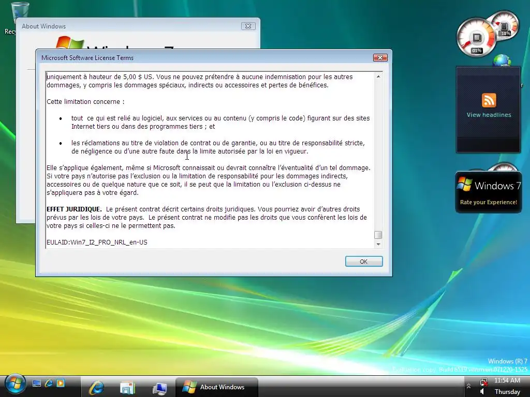Click the scrollbar thumb in license text

378,235
